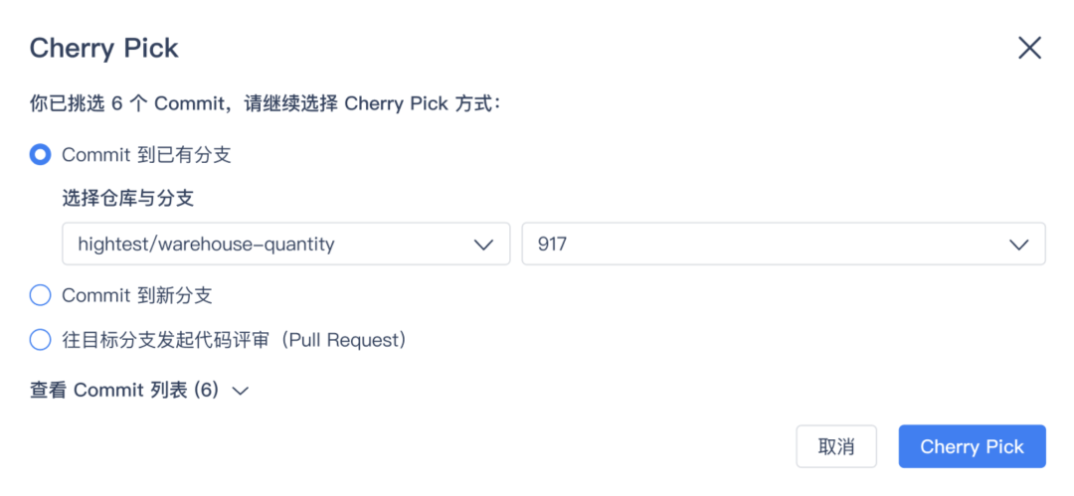Click the chevron beside the Commit list

(240, 392)
